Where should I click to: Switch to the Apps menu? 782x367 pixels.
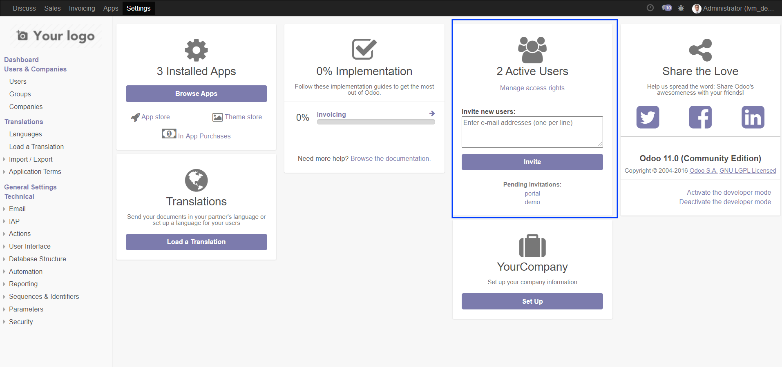110,8
